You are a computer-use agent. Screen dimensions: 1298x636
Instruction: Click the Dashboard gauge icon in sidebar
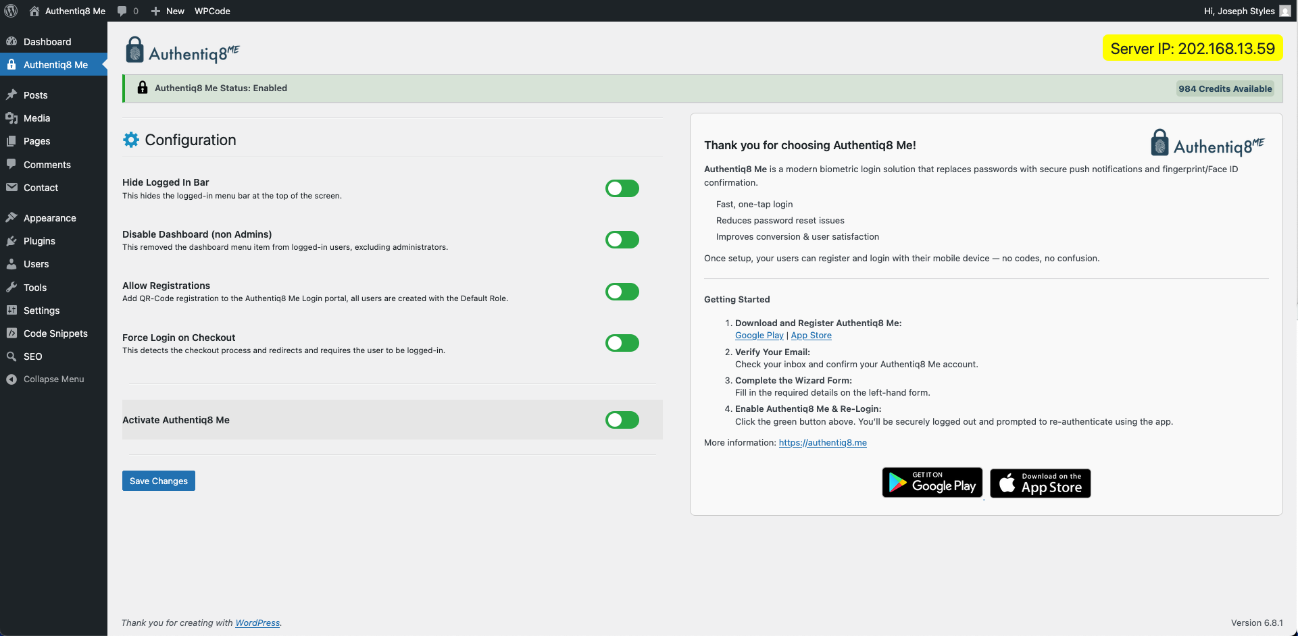11,41
